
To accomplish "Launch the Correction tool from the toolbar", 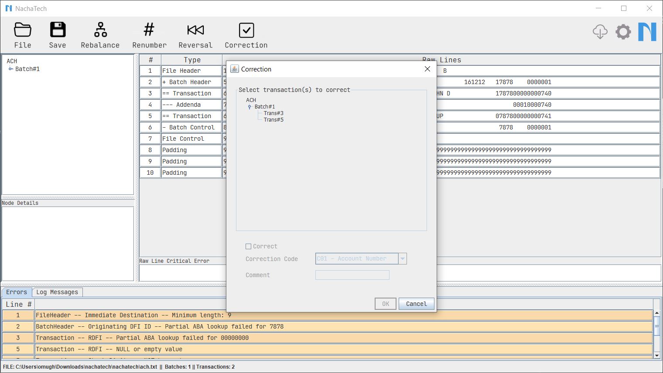I will click(246, 31).
